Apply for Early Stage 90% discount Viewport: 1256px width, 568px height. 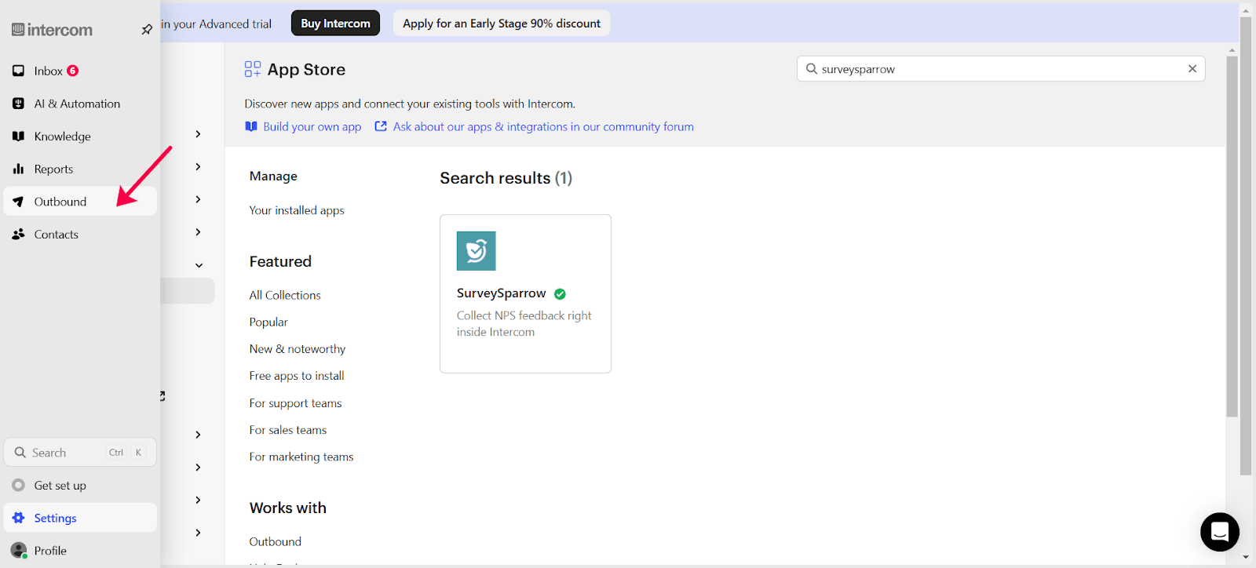coord(501,24)
